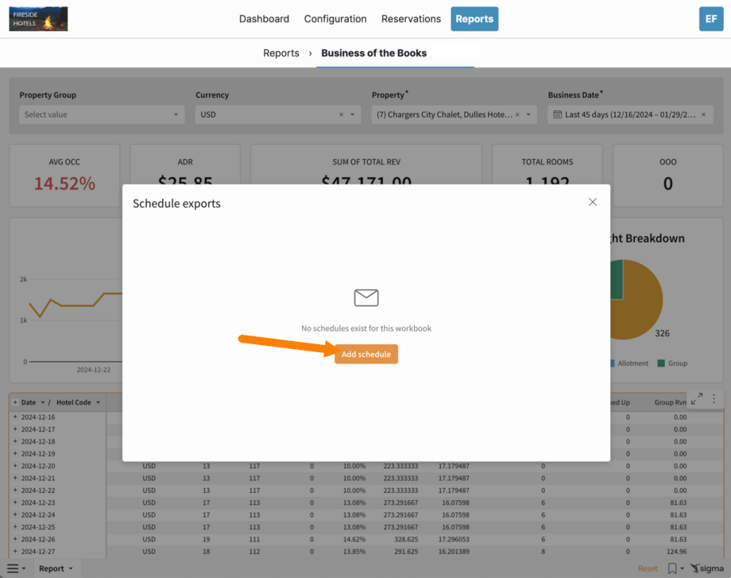This screenshot has height=578, width=731.
Task: Click the Group legend swatch
Action: click(661, 363)
